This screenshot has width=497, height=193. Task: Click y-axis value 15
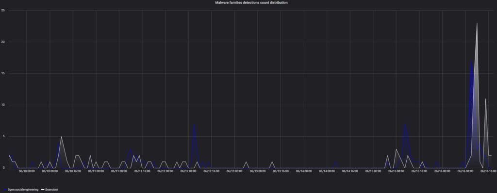(3, 74)
